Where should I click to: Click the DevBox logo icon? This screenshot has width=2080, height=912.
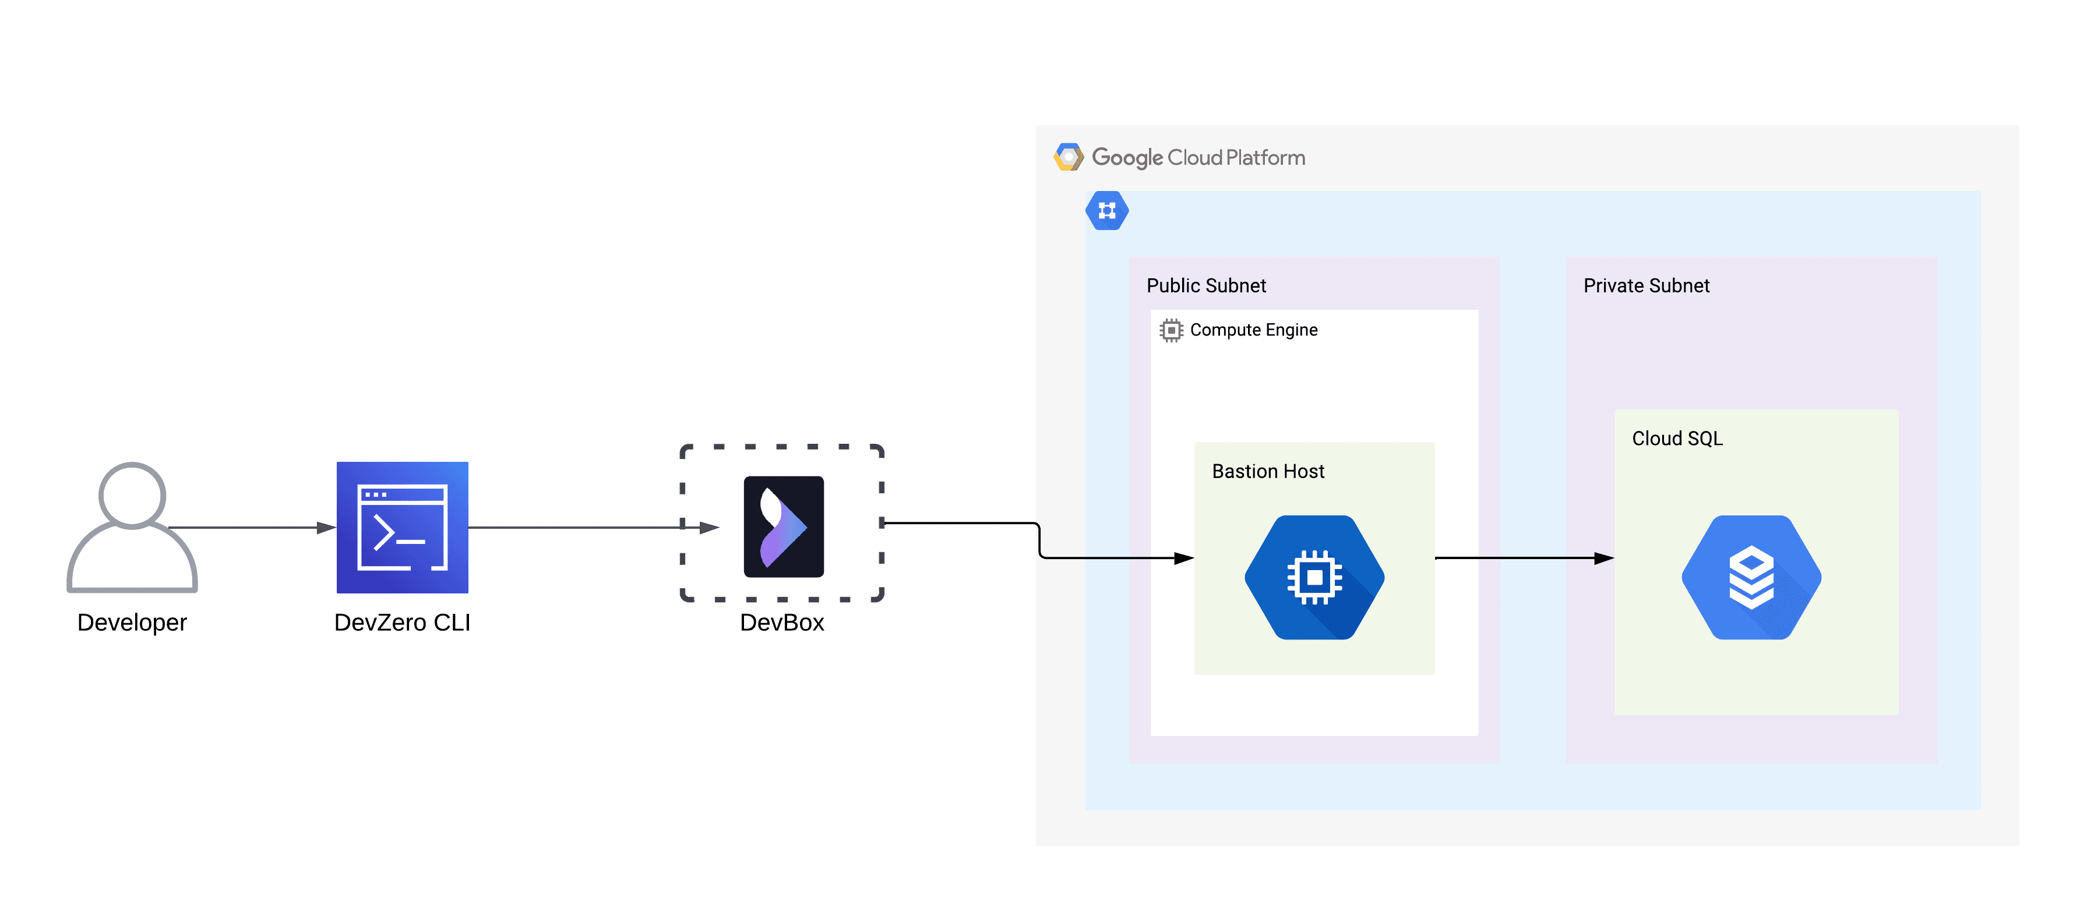pyautogui.click(x=783, y=526)
